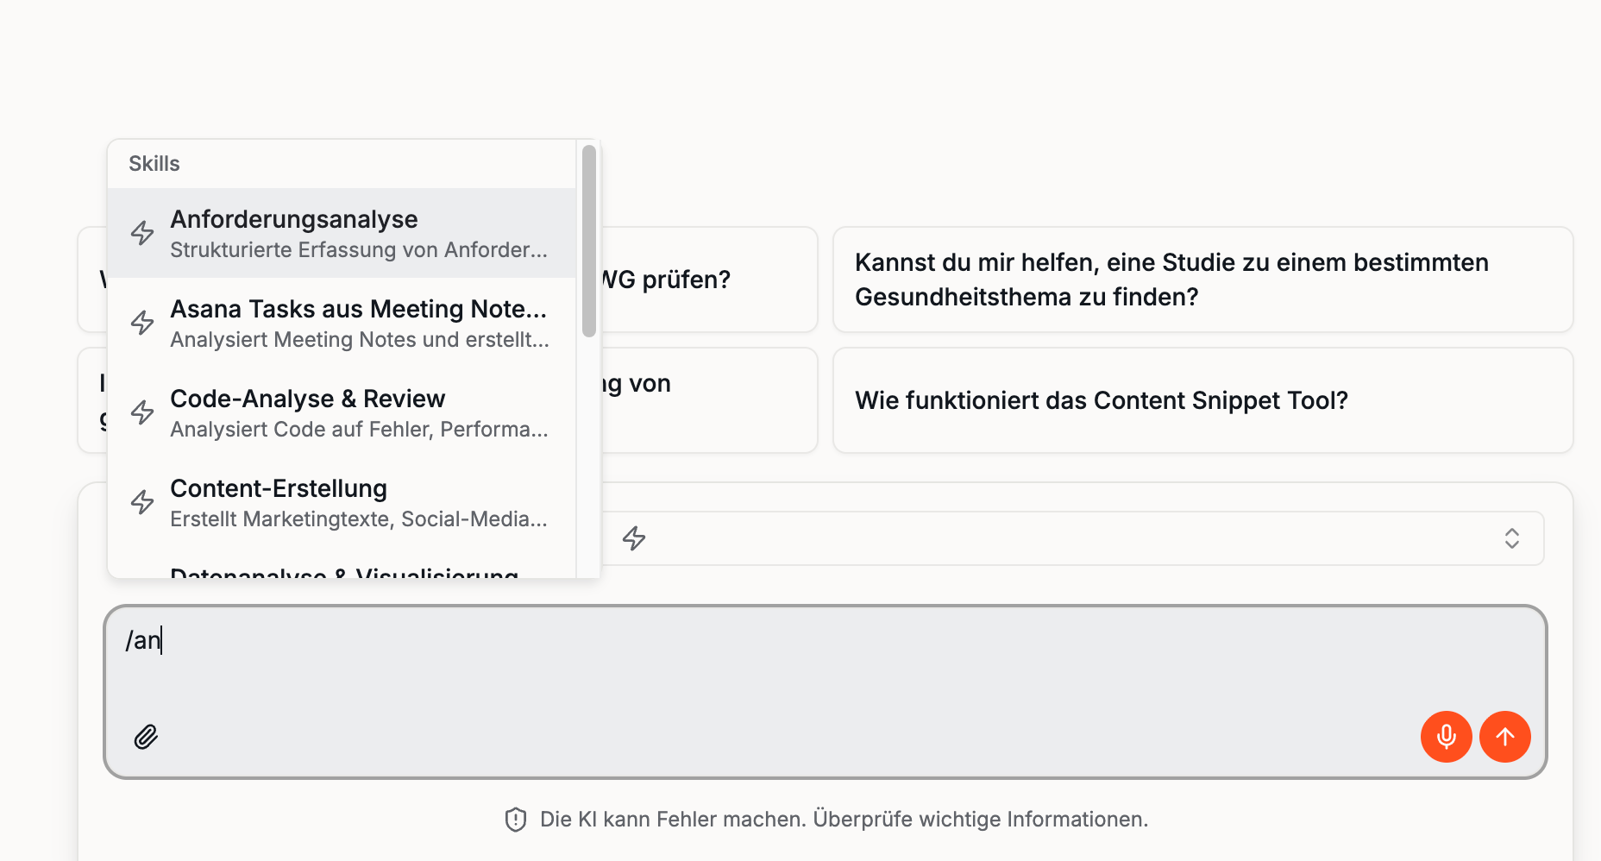Click the lightning bolt in the model selector bar
The height and width of the screenshot is (861, 1601).
[634, 537]
